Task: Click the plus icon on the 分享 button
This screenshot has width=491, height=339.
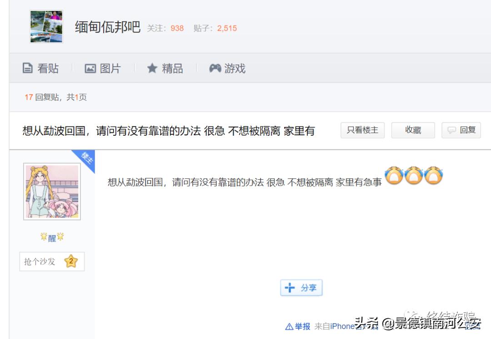Action: click(x=290, y=287)
